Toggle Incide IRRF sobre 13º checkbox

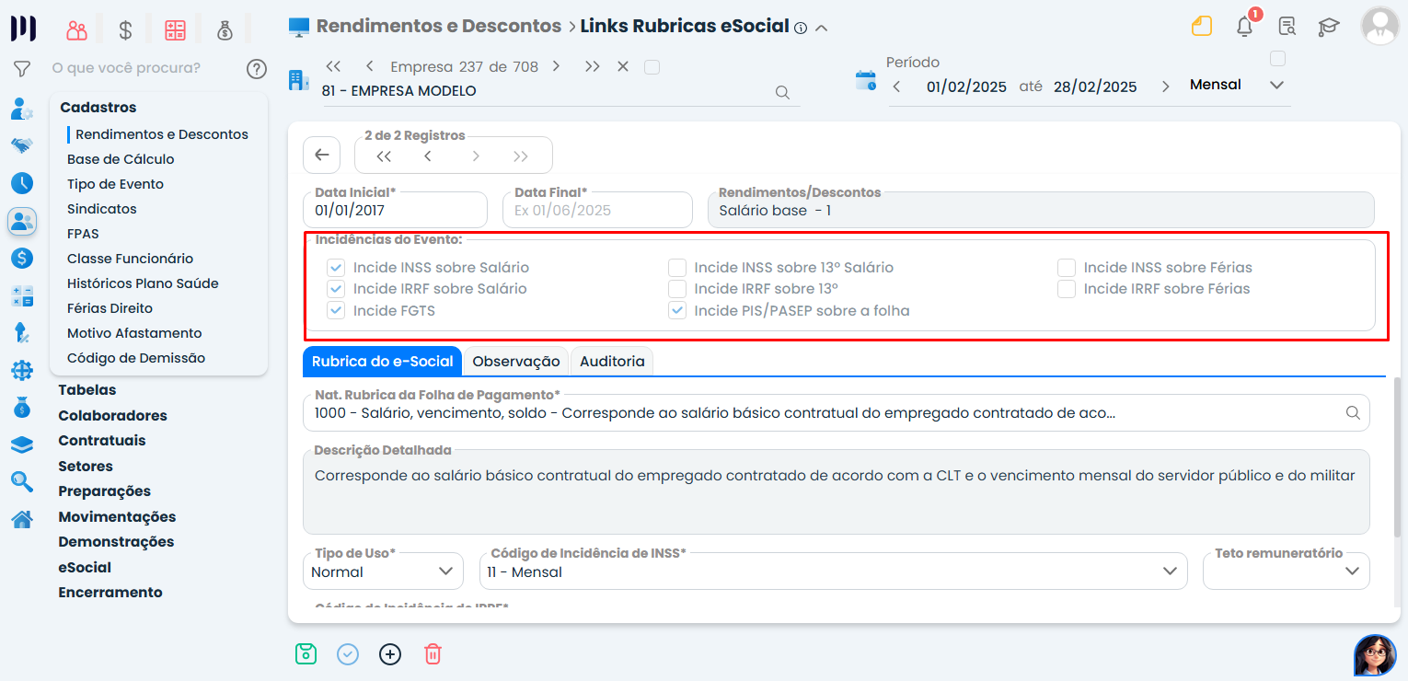pyautogui.click(x=677, y=289)
